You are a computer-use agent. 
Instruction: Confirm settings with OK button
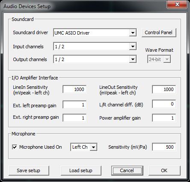(164, 170)
